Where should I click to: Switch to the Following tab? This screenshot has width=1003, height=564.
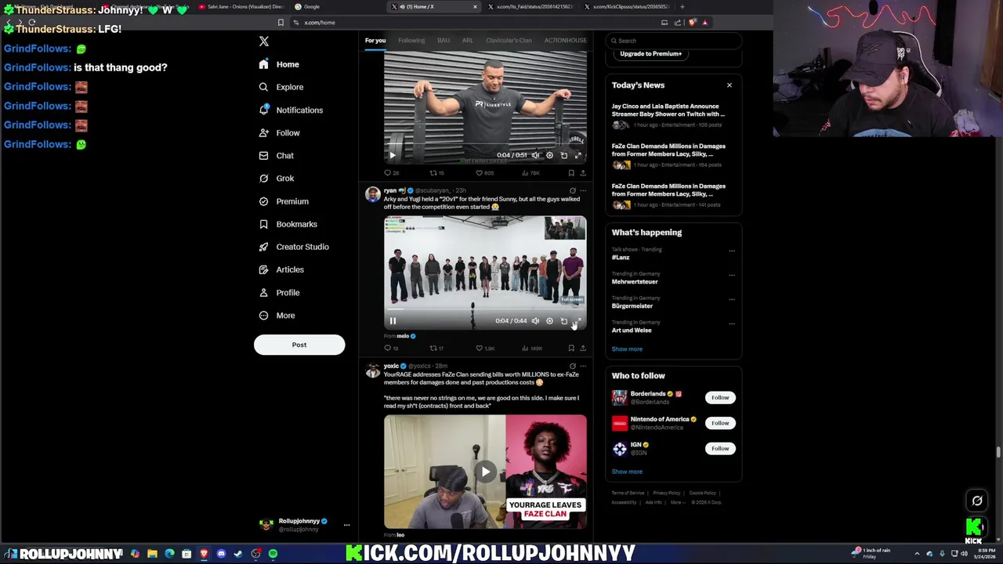(411, 41)
